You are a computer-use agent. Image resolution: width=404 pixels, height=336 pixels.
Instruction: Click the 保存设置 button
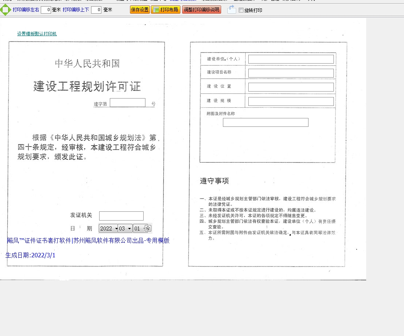tap(140, 10)
